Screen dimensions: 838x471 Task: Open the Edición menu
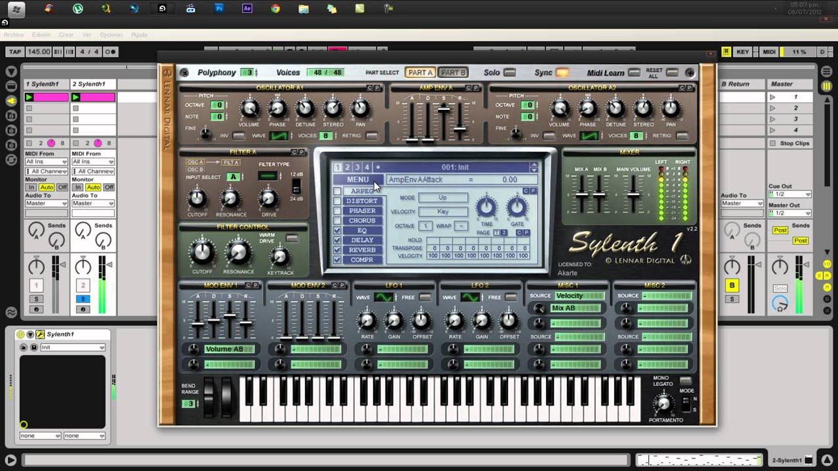click(x=41, y=35)
